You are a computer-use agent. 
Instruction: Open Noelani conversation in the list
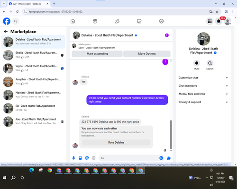pyautogui.click(x=33, y=95)
